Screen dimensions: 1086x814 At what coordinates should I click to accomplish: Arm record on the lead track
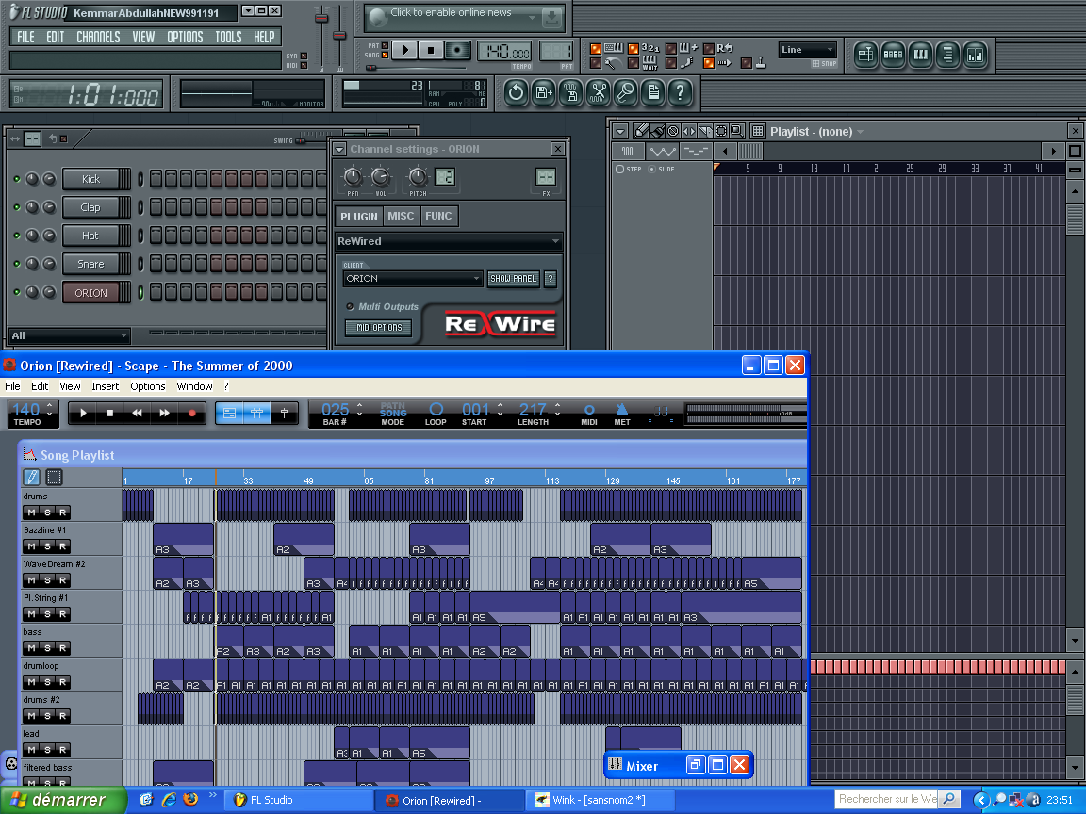click(x=62, y=750)
